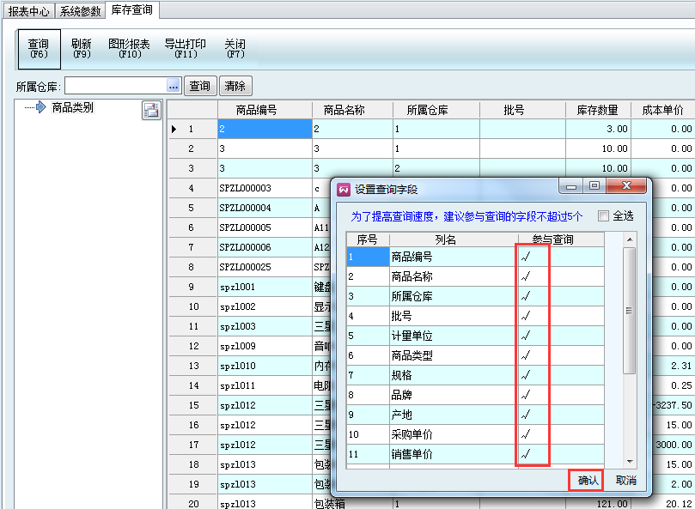The width and height of the screenshot is (695, 509).
Task: Switch to the 报表中心 tab
Action: [30, 11]
